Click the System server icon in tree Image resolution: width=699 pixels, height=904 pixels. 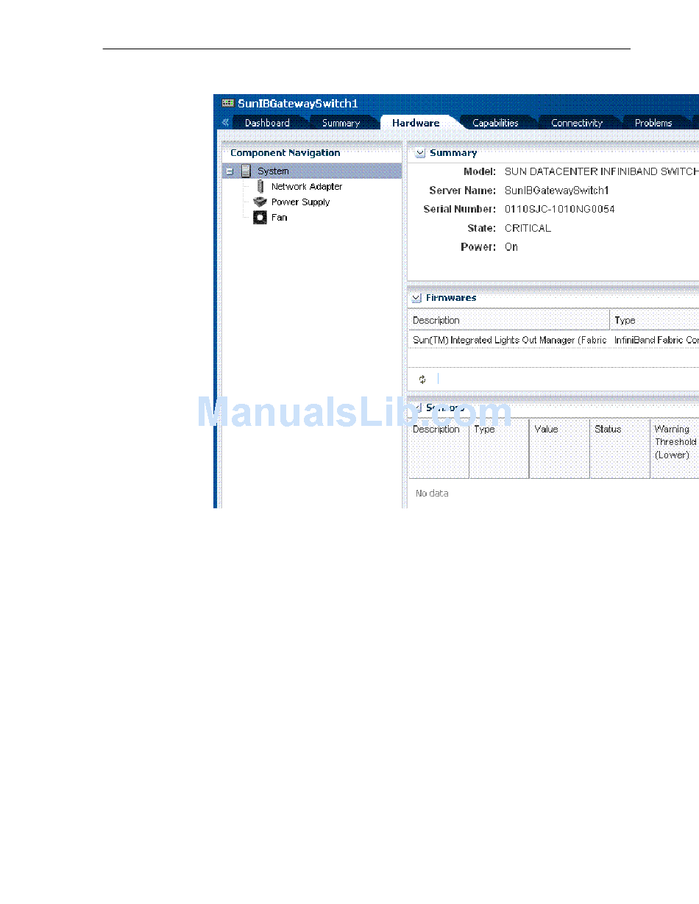(246, 171)
